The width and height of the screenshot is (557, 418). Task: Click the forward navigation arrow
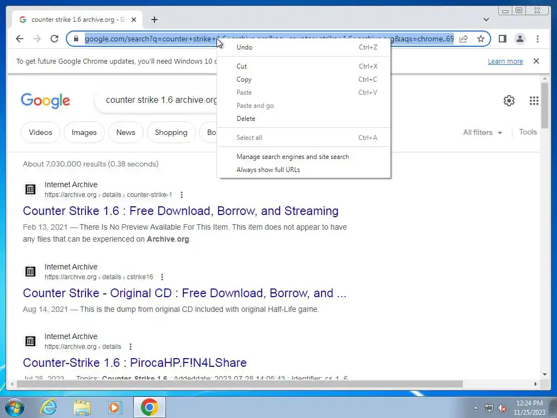point(37,39)
